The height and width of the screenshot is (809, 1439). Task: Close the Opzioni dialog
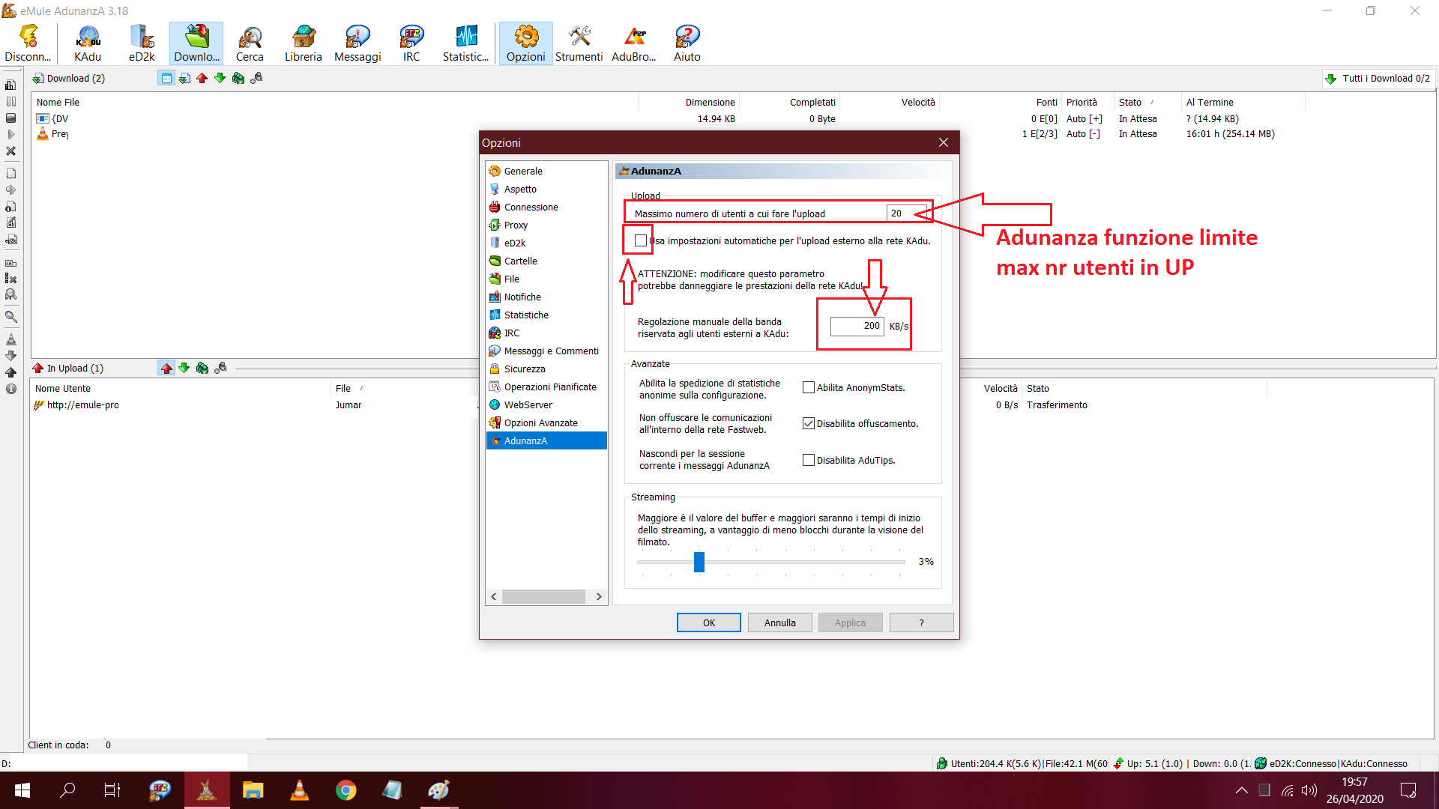[944, 142]
